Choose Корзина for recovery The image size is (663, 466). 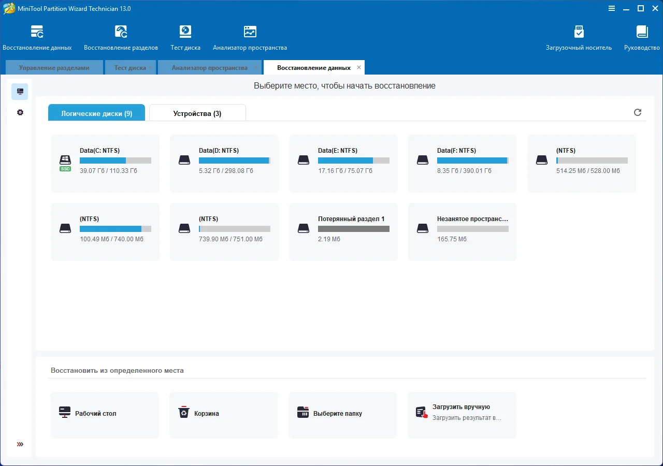point(224,414)
